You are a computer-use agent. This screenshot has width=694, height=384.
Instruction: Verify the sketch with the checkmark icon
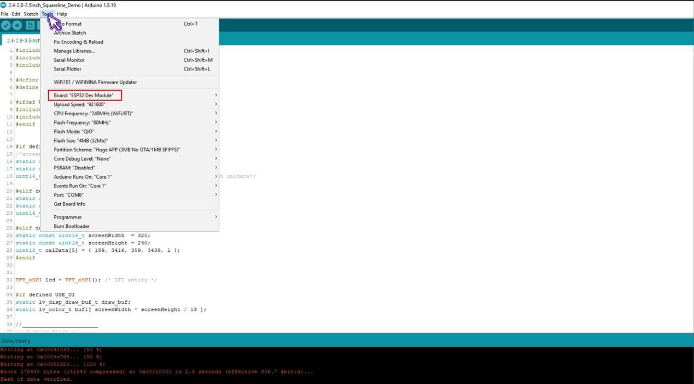[x=6, y=25]
